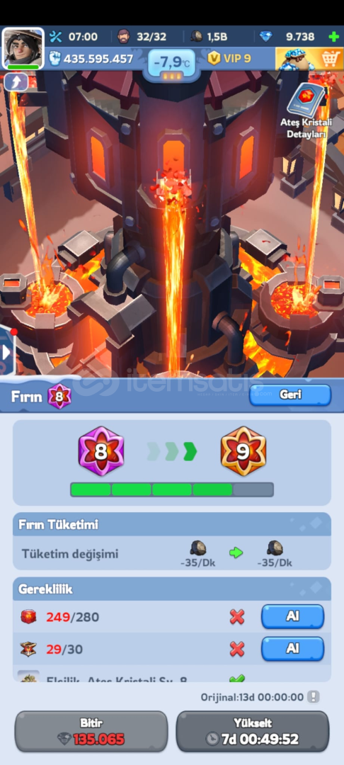Click Bitir button costing 135.065 gems
Image resolution: width=344 pixels, height=765 pixels.
91,731
